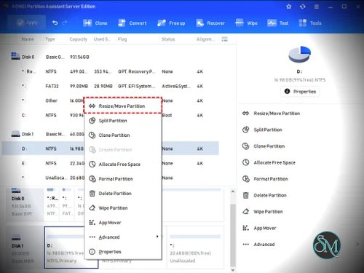Select Disk 1 in the disk map

pos(24,248)
